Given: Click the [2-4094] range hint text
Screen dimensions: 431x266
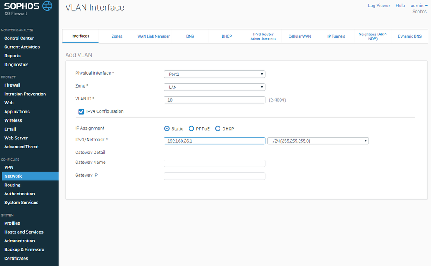Looking at the screenshot, I should tap(277, 100).
